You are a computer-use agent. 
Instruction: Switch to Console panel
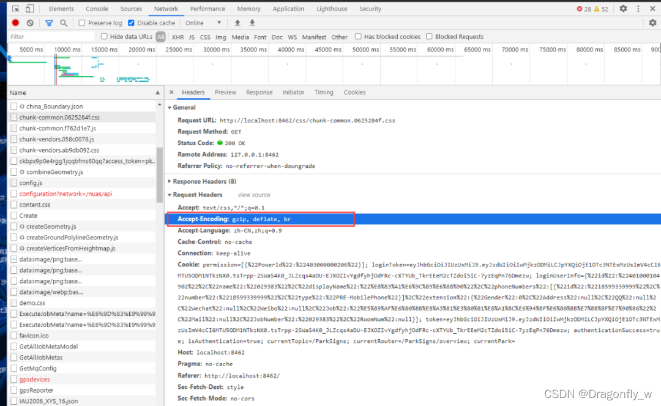(97, 9)
